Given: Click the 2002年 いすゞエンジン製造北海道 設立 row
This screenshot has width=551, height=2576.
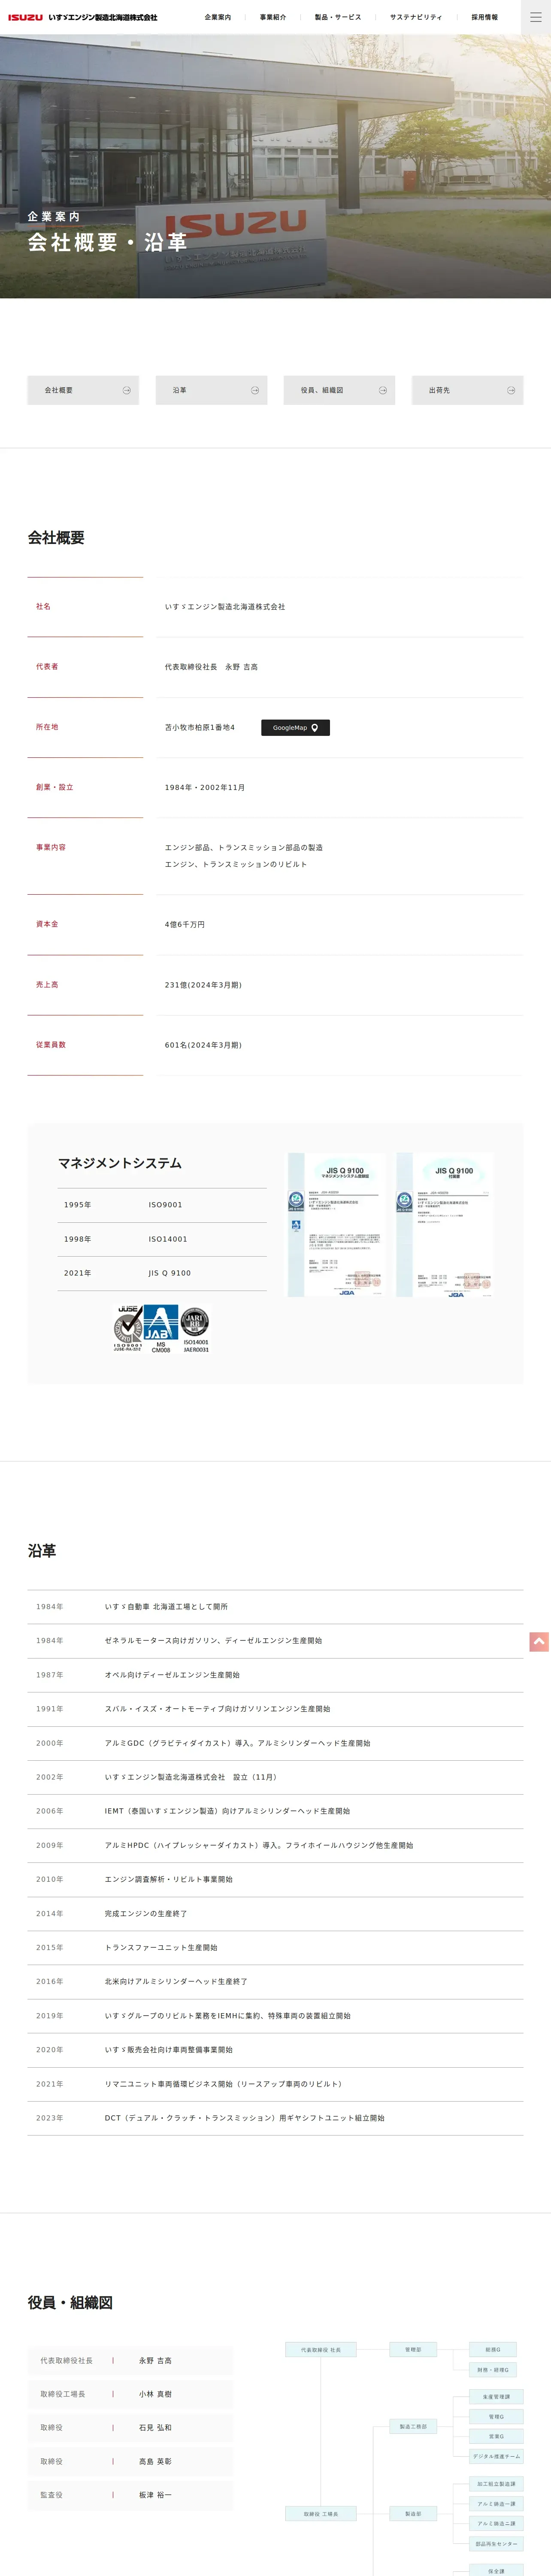Looking at the screenshot, I should (275, 1776).
